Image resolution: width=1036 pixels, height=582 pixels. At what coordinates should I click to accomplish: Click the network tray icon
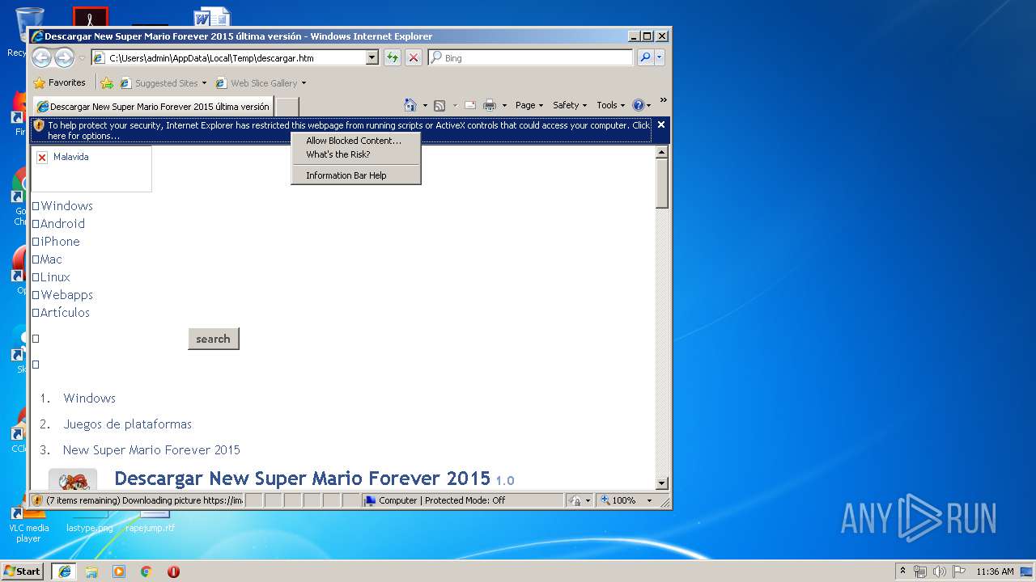point(920,571)
